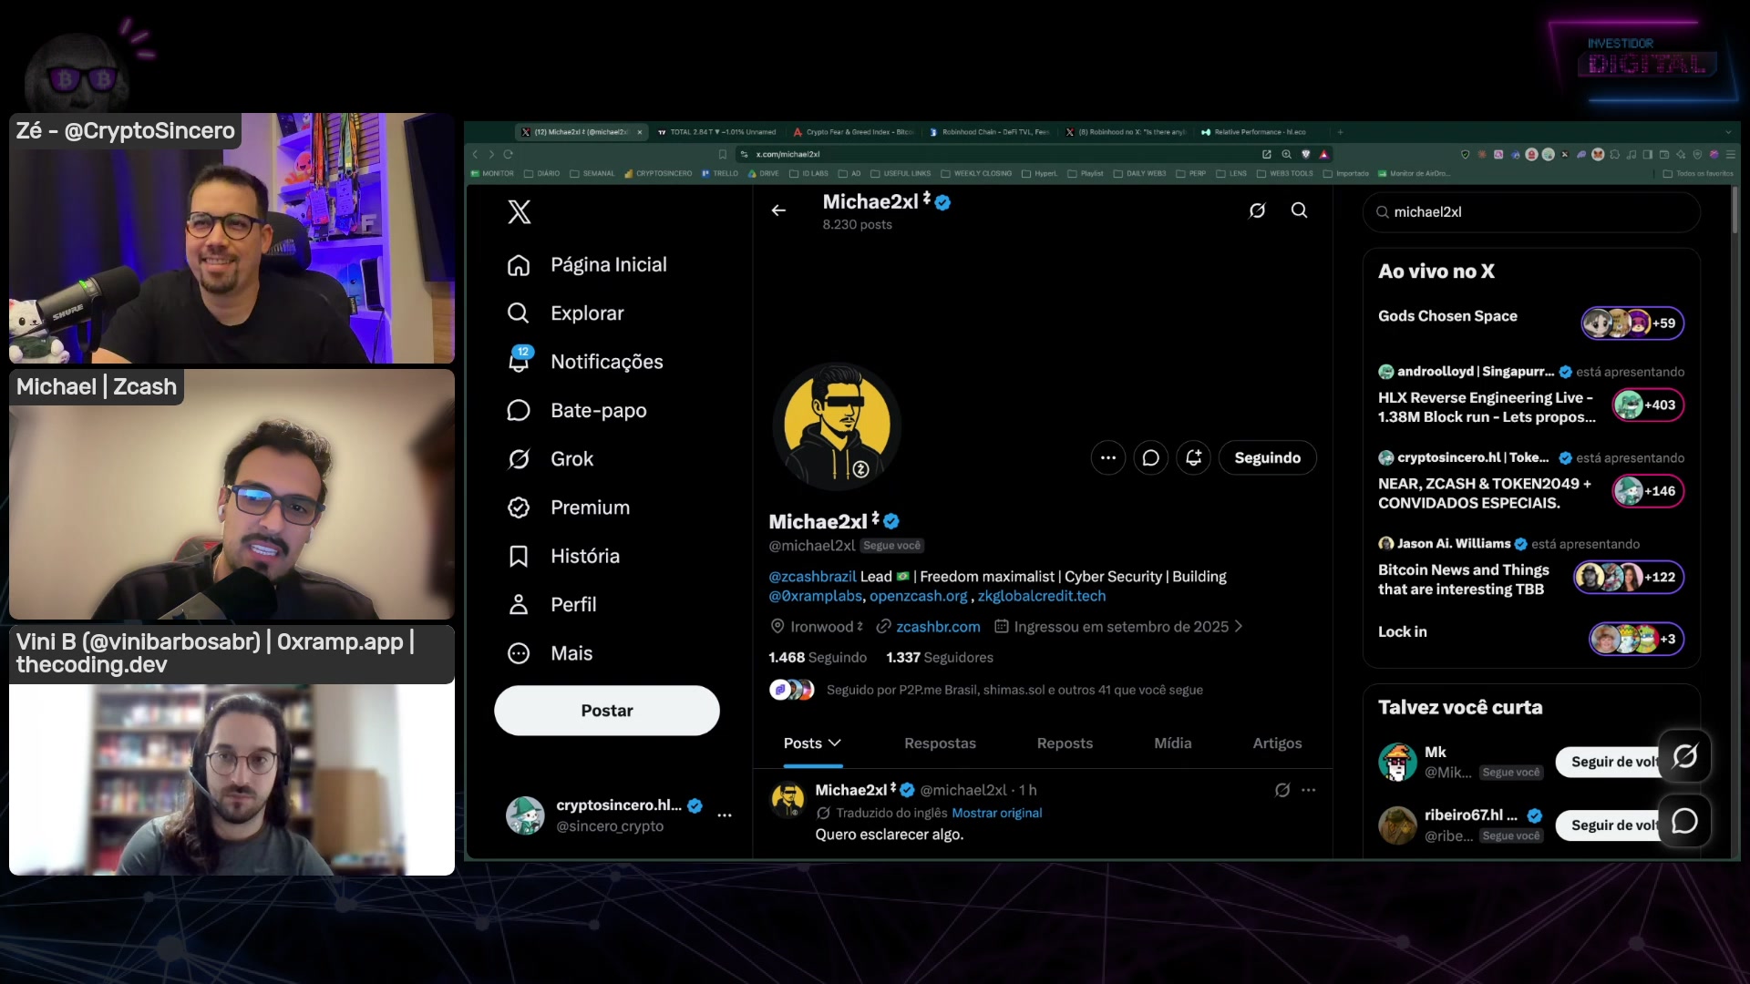Open Bate-papo in the sidebar
Screen dimensions: 1750x984
pyautogui.click(x=577, y=411)
